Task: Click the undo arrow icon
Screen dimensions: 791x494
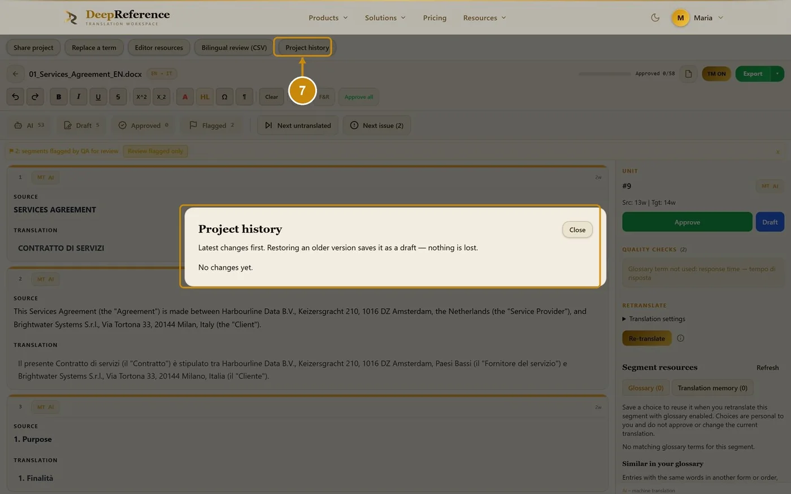Action: [x=15, y=97]
